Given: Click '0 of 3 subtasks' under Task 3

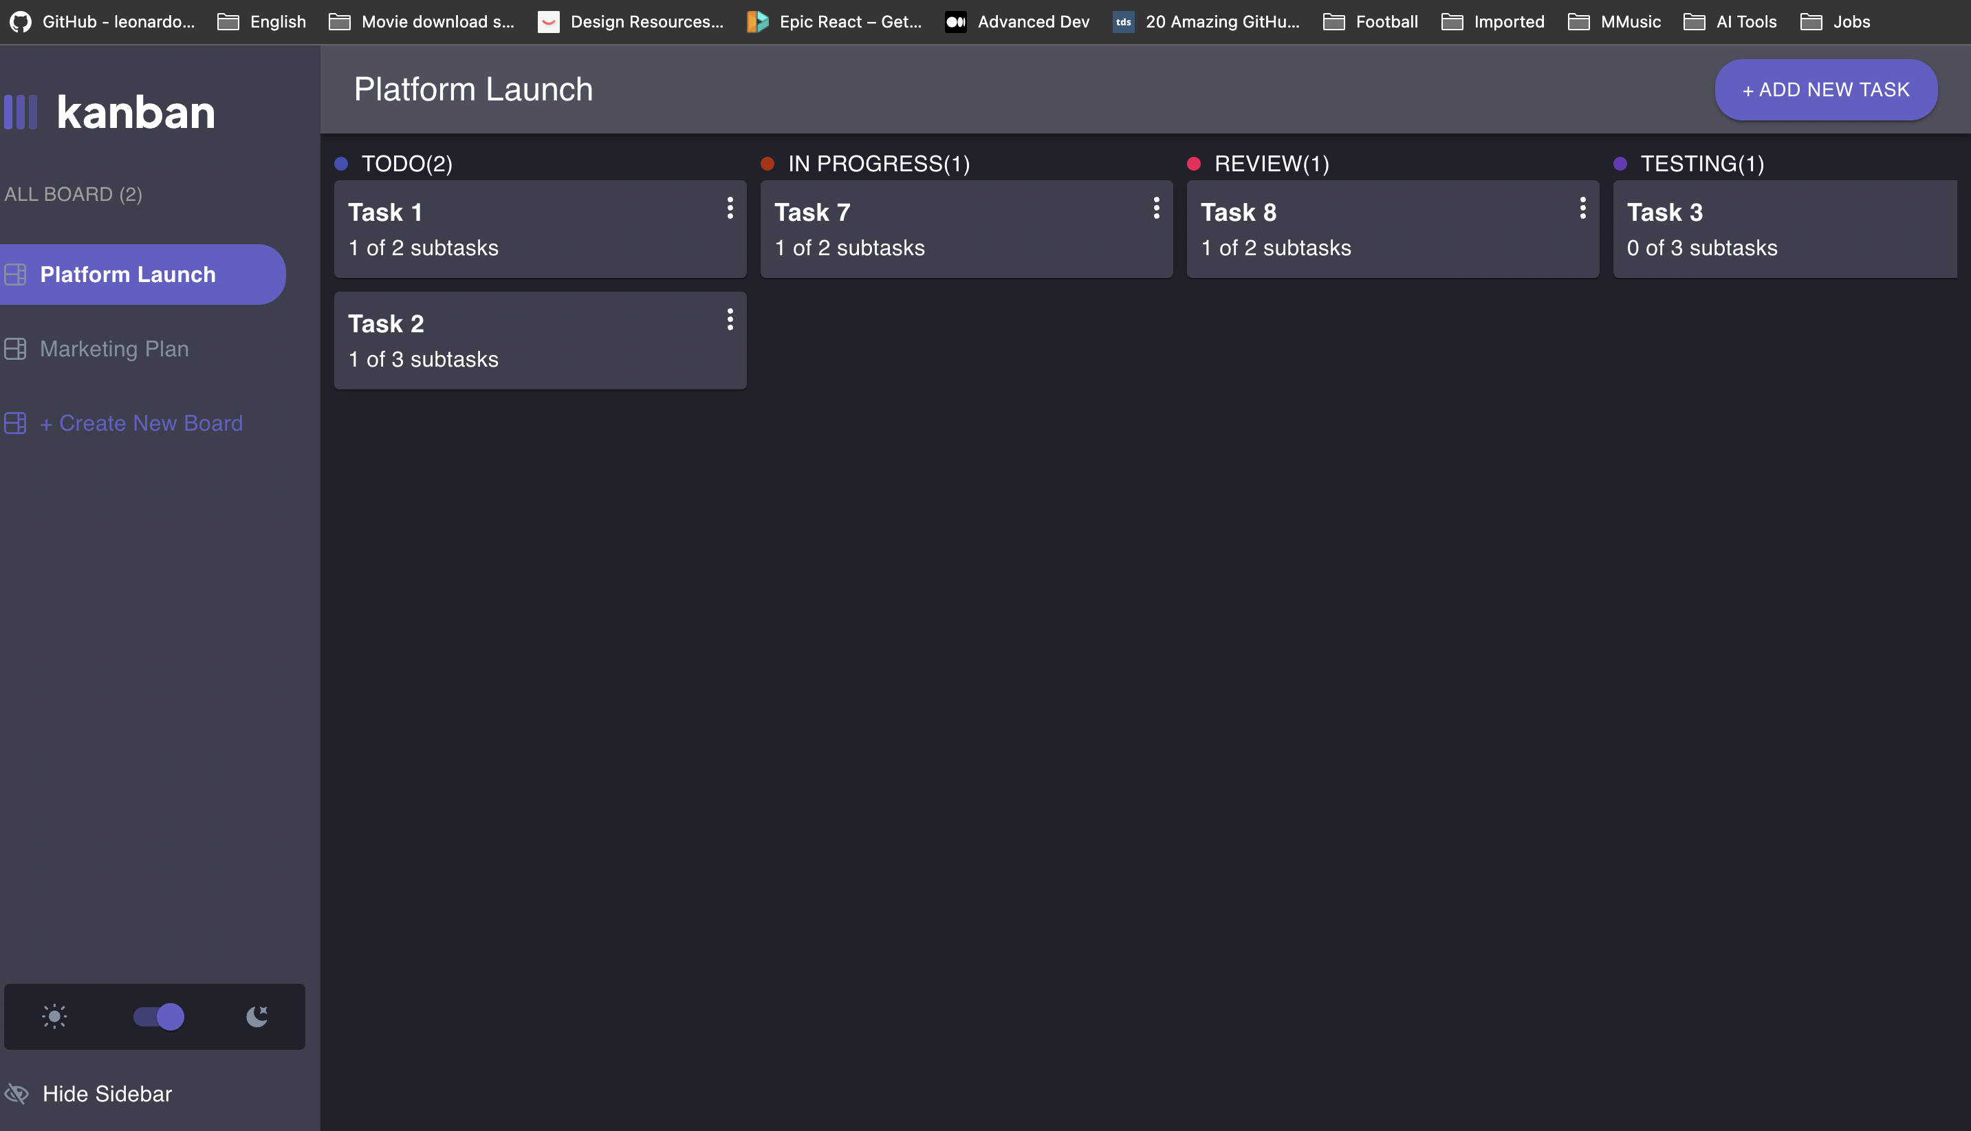Looking at the screenshot, I should click(x=1701, y=248).
